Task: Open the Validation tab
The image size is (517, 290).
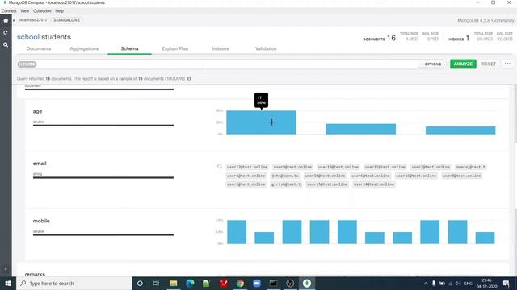Action: pos(266,48)
